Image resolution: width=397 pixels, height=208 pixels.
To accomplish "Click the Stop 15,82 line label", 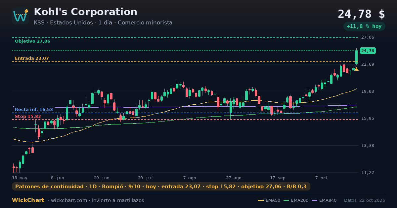I will tap(28, 117).
